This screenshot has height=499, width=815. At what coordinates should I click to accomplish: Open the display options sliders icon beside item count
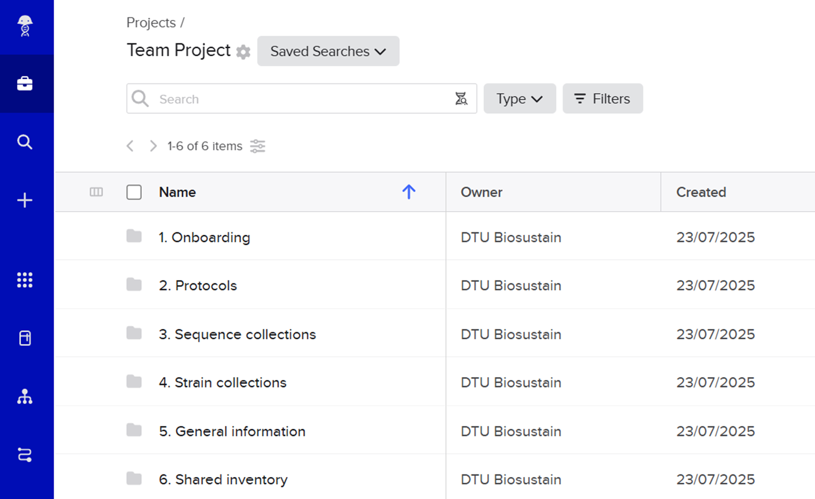click(257, 146)
